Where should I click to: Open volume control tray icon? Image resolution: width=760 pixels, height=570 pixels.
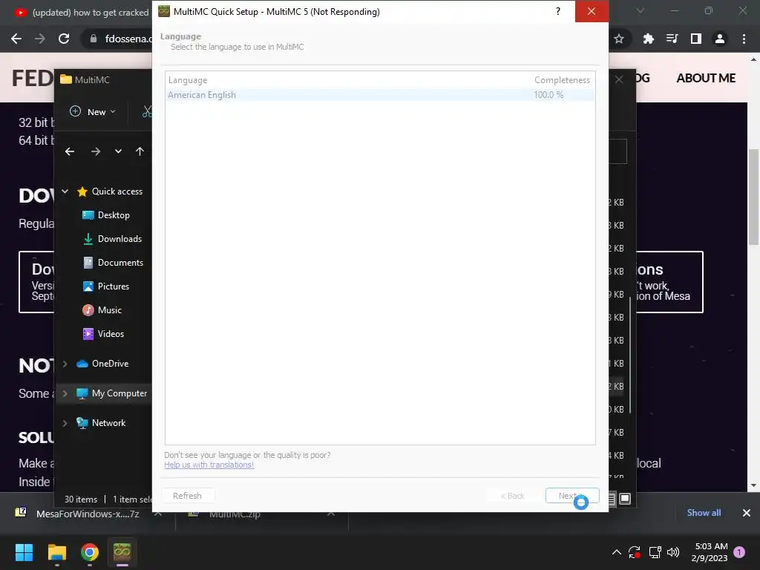click(673, 552)
